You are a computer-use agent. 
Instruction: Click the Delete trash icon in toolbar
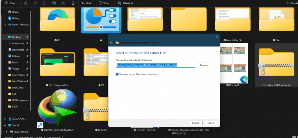pyautogui.click(x=73, y=3)
